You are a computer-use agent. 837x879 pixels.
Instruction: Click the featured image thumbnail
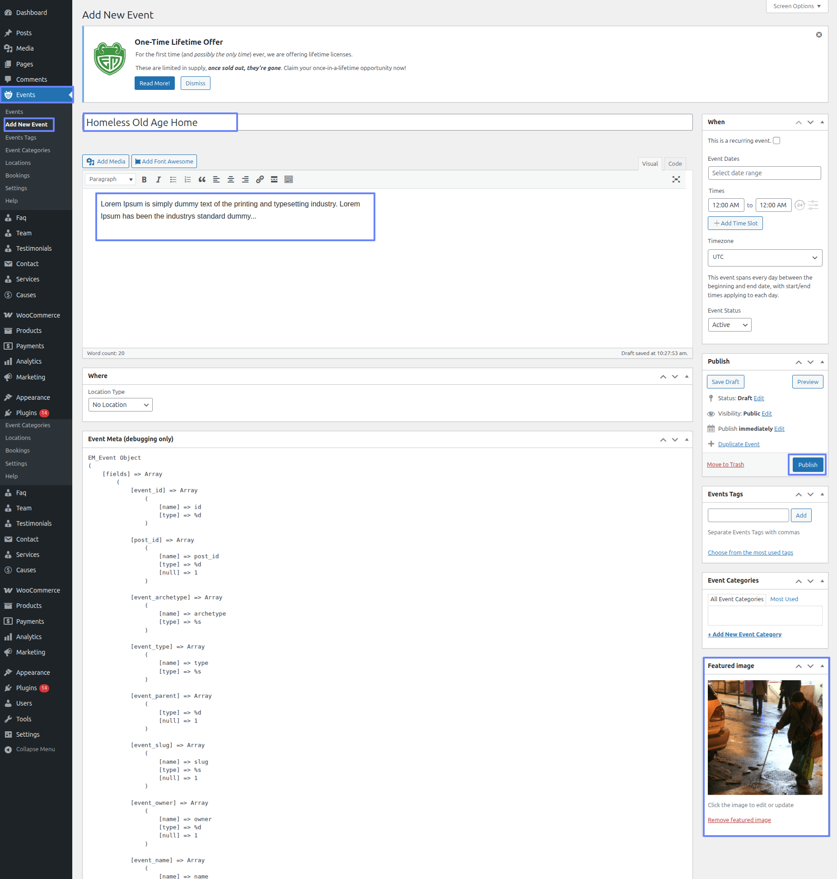coord(765,737)
